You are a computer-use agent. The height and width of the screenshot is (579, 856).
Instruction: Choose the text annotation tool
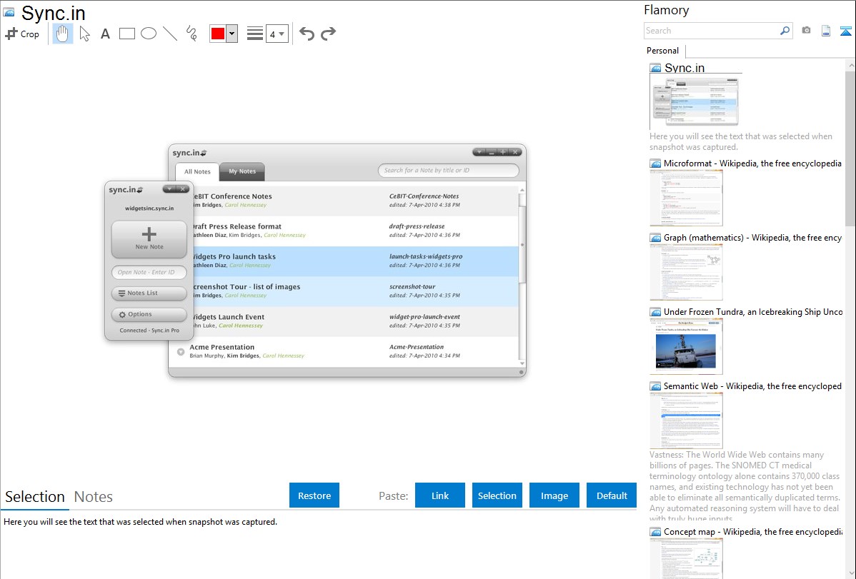(105, 34)
